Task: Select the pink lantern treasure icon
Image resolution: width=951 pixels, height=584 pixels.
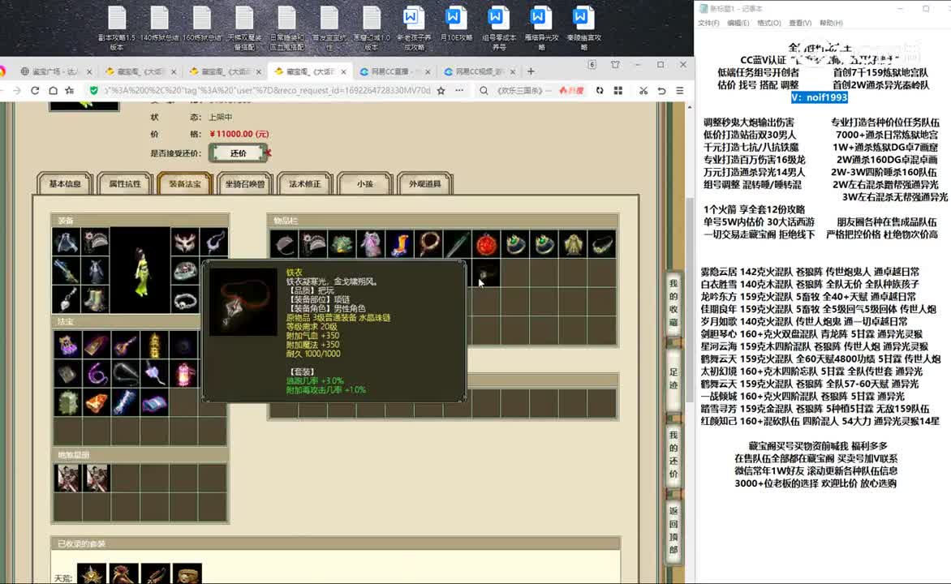Action: coord(183,374)
